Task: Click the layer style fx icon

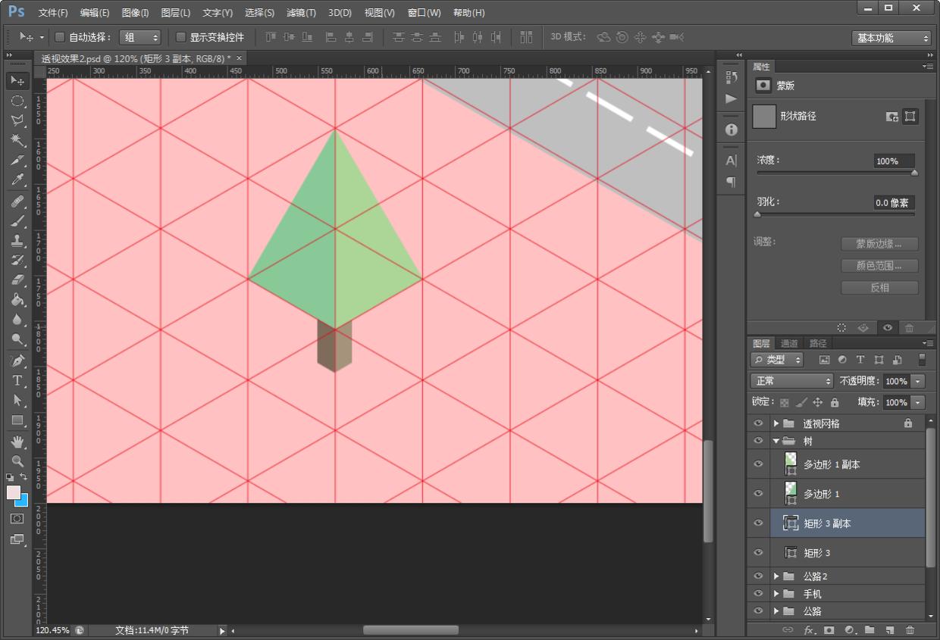Action: (809, 629)
